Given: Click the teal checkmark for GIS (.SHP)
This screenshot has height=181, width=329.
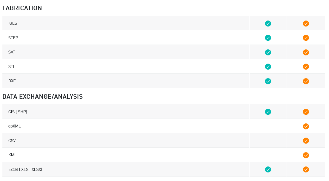Looking at the screenshot, I should click(268, 112).
